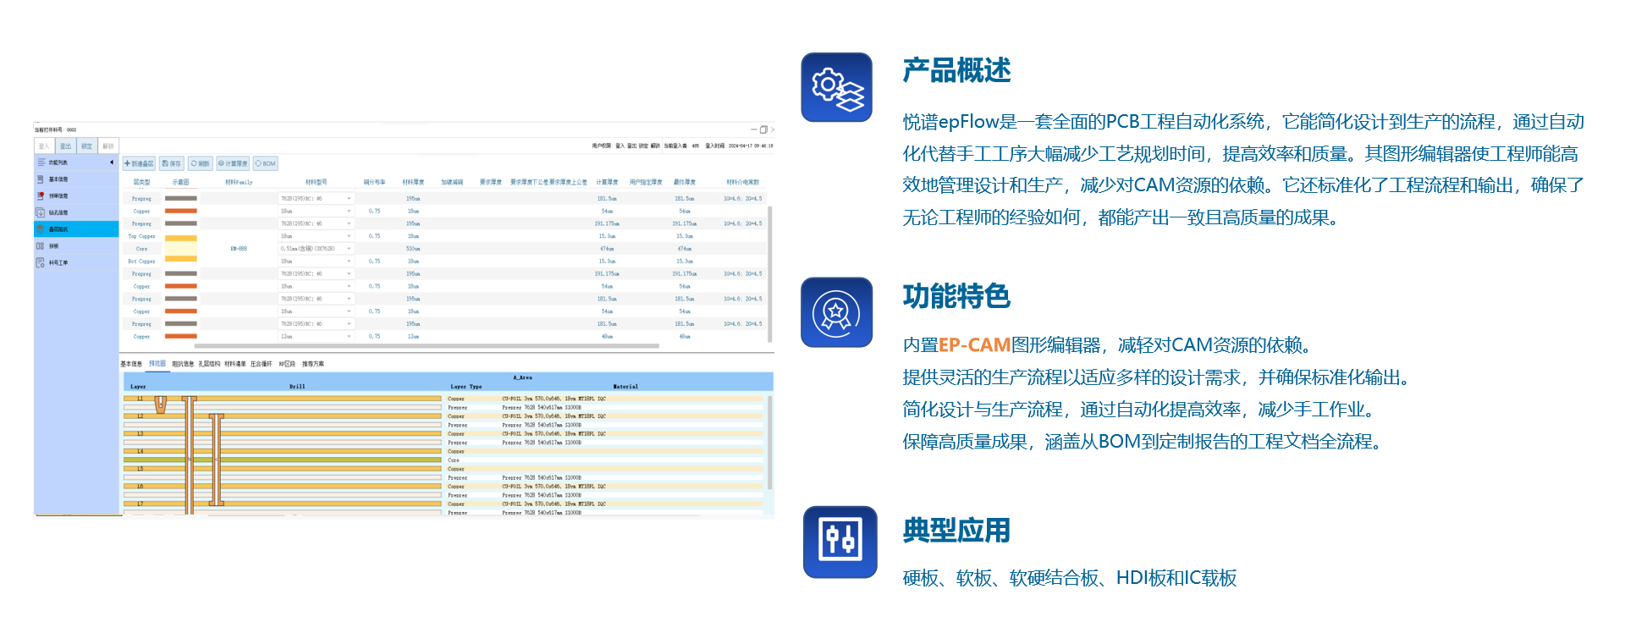Click the 功能列表 list icon
Viewport: 1625px width, 644px height.
(x=41, y=162)
